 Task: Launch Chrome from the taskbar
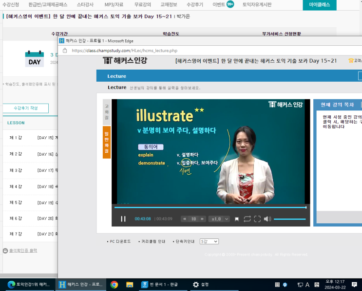click(114, 285)
